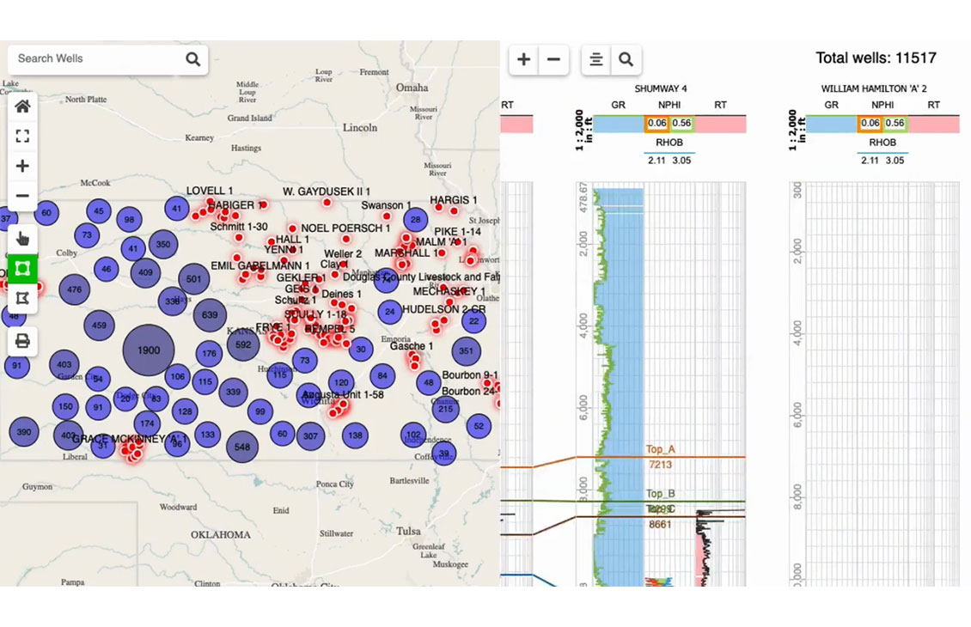The height and width of the screenshot is (627, 971).
Task: Zoom out on the map
Action: coord(22,196)
